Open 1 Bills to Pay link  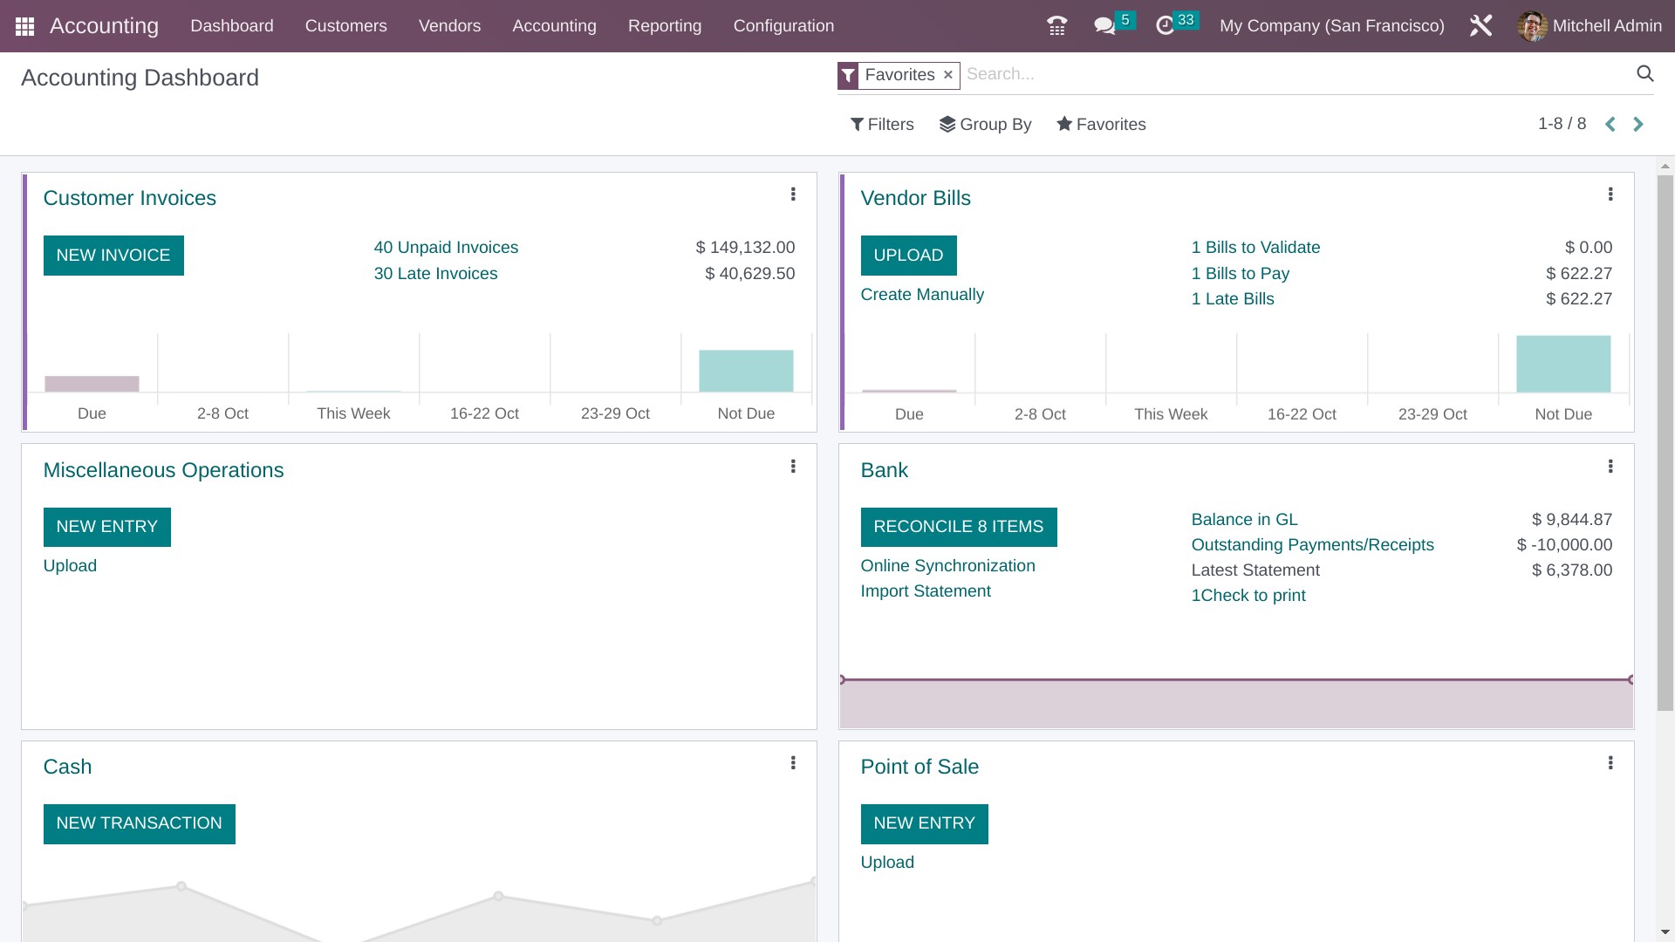tap(1240, 274)
